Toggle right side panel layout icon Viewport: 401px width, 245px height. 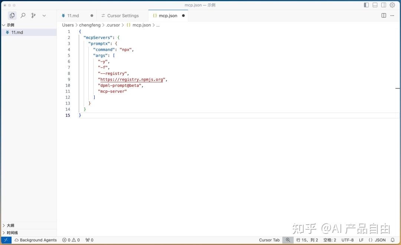tap(384, 5)
